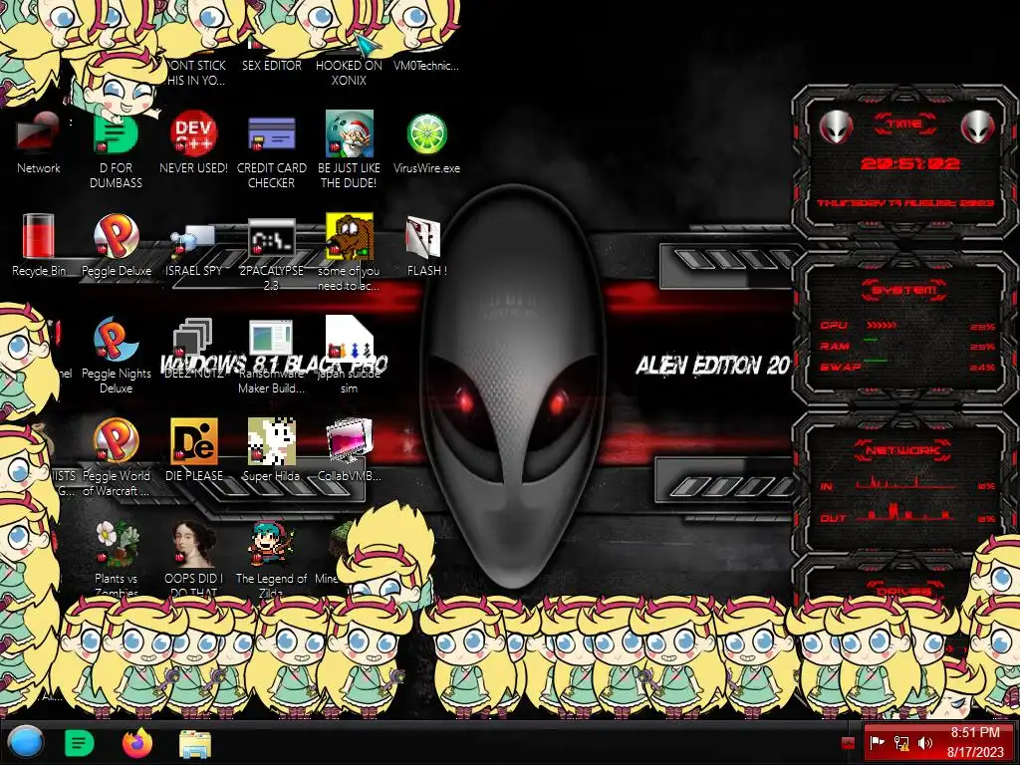This screenshot has width=1020, height=765.
Task: Launch Peggle Deluxe from desktop
Action: [116, 237]
